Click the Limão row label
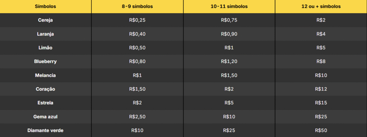 (x=46, y=48)
